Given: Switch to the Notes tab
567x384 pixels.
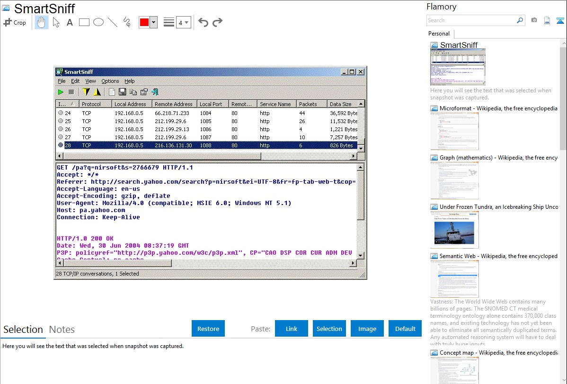Looking at the screenshot, I should tap(62, 330).
